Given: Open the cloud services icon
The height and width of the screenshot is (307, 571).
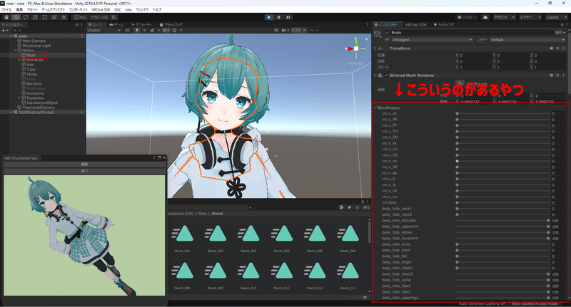Looking at the screenshot, I should tap(485, 17).
